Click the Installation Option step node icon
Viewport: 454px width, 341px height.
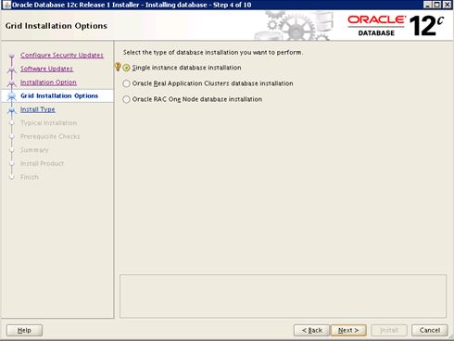point(12,83)
